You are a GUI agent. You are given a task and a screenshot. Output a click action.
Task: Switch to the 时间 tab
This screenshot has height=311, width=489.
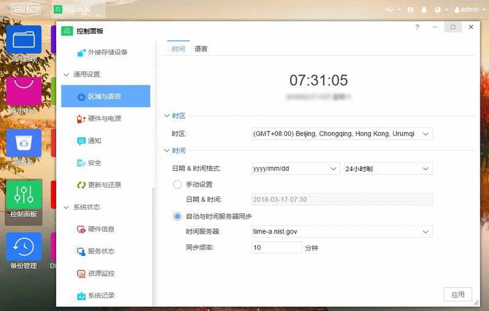(178, 49)
